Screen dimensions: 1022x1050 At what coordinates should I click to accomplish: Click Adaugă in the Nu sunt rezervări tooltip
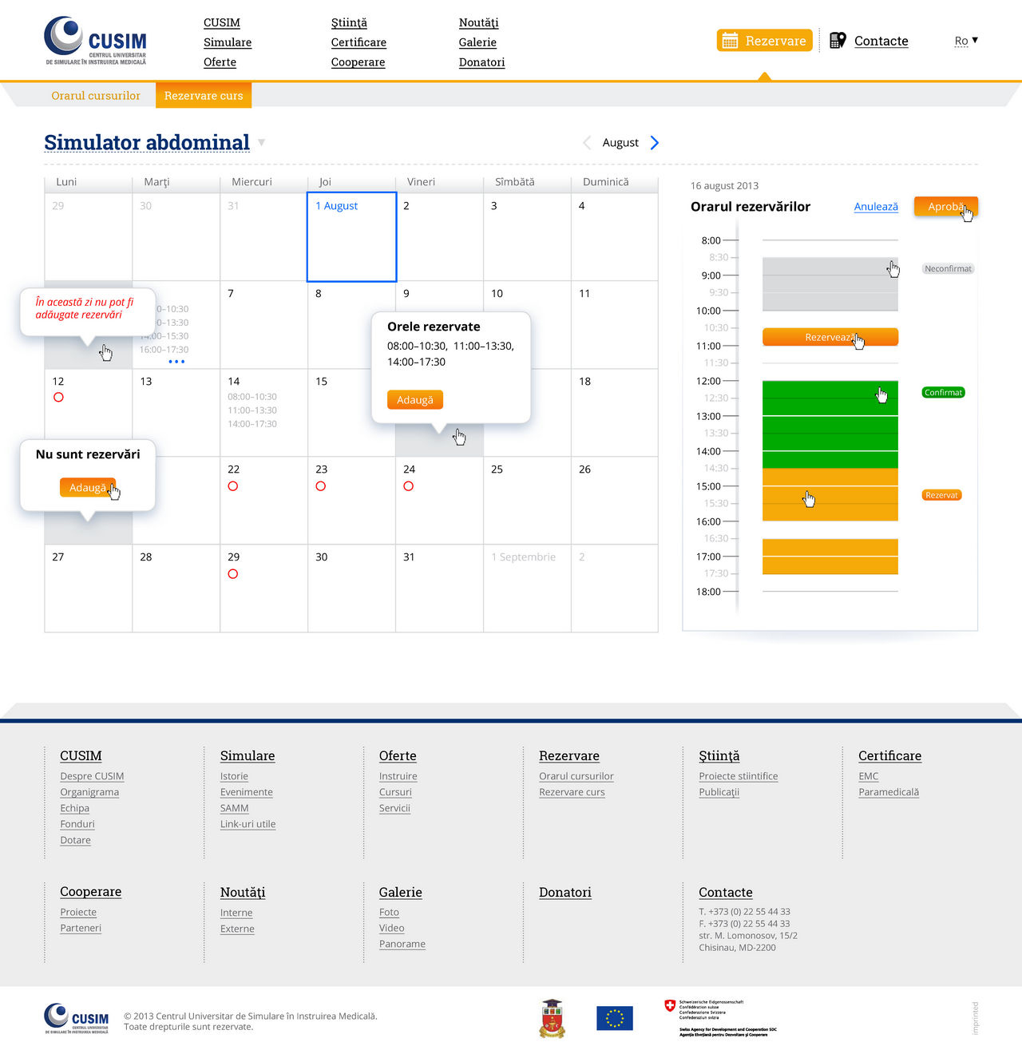click(88, 487)
